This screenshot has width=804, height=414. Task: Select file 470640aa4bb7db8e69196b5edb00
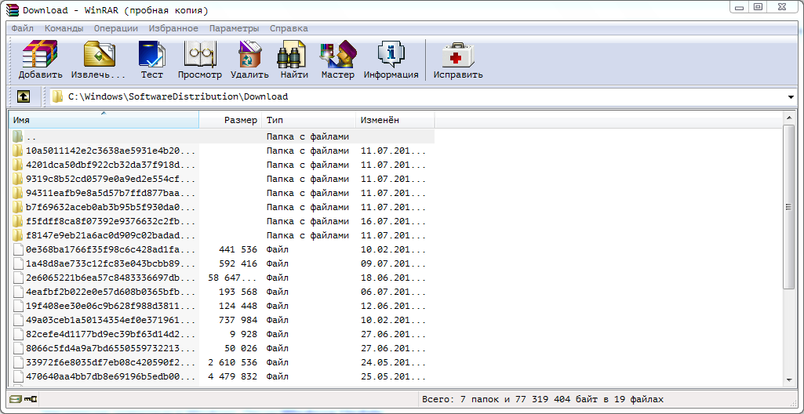tap(111, 376)
